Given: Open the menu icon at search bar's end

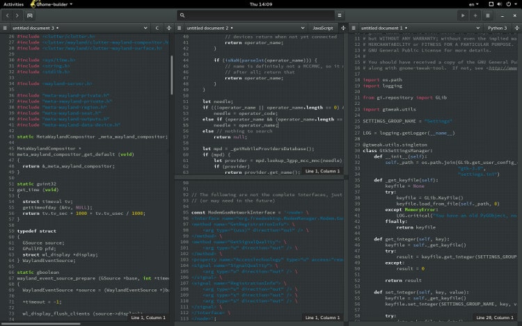Looking at the screenshot, I should [339, 15].
